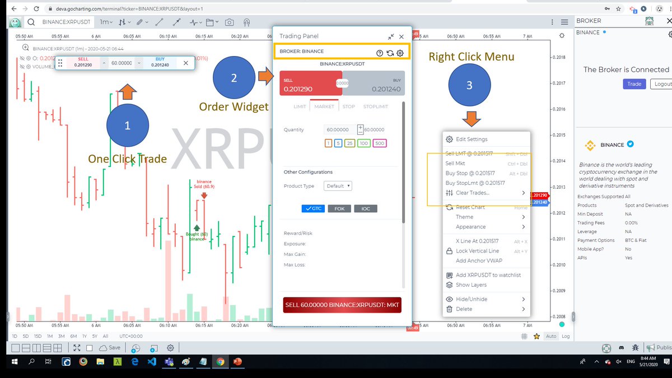
Task: Click the magnet snap tool in the toolbar
Action: [x=246, y=22]
